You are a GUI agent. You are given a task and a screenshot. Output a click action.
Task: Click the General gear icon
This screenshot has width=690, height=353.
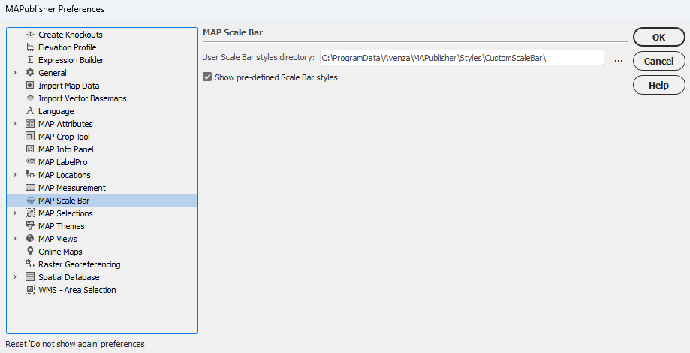click(30, 73)
